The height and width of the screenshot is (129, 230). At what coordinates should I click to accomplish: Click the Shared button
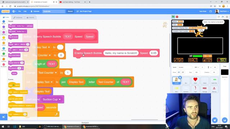click(x=70, y=11)
